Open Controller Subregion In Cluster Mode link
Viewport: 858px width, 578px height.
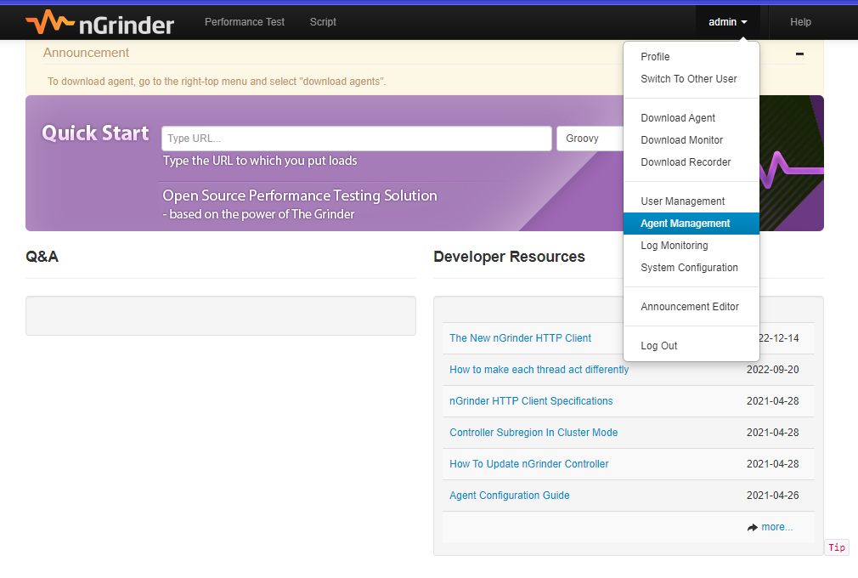click(533, 433)
